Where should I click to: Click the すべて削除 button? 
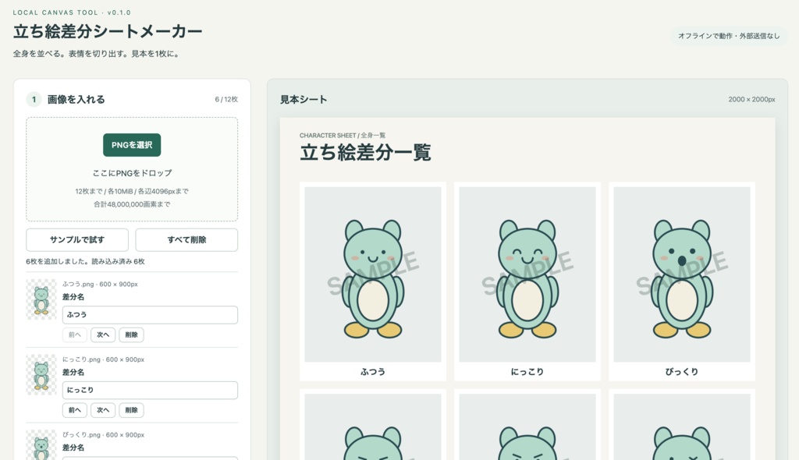click(186, 240)
